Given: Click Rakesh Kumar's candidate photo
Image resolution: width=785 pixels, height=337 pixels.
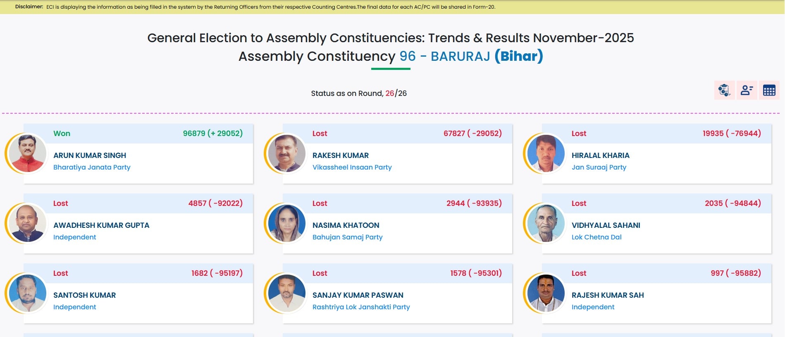Looking at the screenshot, I should [x=287, y=153].
